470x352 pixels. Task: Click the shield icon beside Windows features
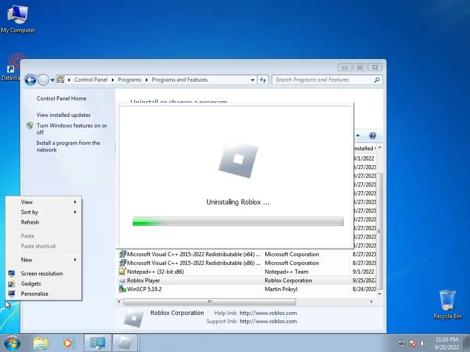pos(30,126)
